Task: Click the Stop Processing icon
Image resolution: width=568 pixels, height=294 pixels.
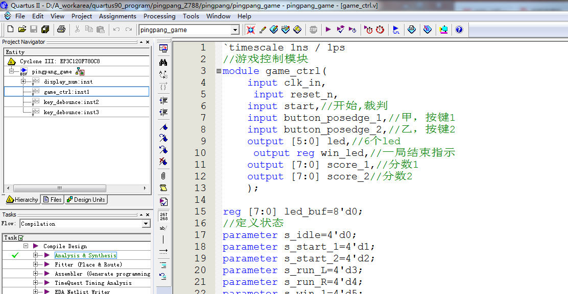Action: (x=313, y=30)
